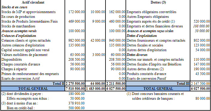211x111 pixels.
Task: Select the Dettes (3) header cell
Action: pyautogui.click(x=158, y=2)
